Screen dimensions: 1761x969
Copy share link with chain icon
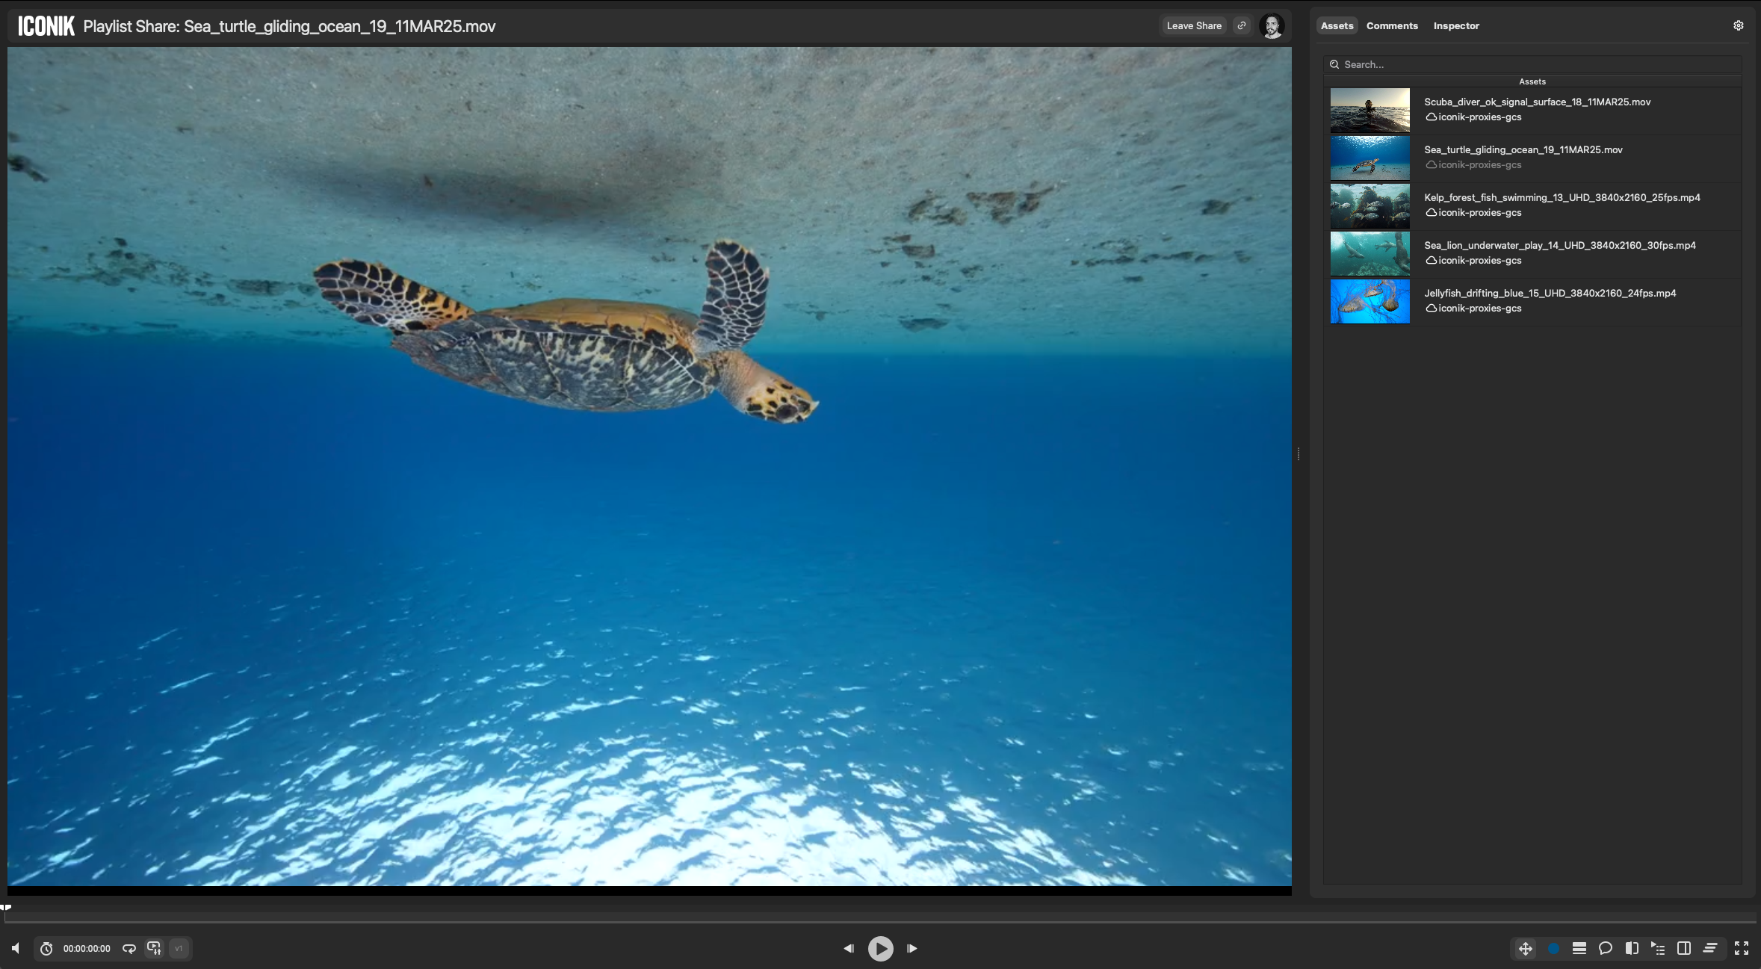coord(1241,25)
